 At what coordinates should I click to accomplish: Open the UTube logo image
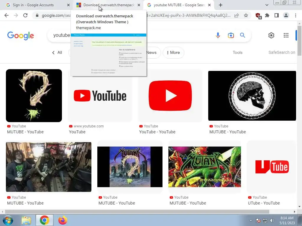click(271, 167)
